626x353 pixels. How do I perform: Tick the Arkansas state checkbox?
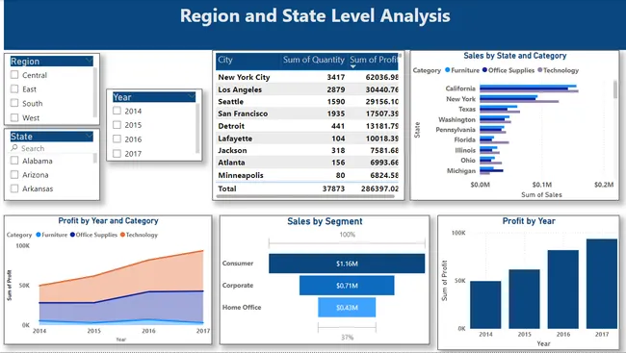[14, 189]
